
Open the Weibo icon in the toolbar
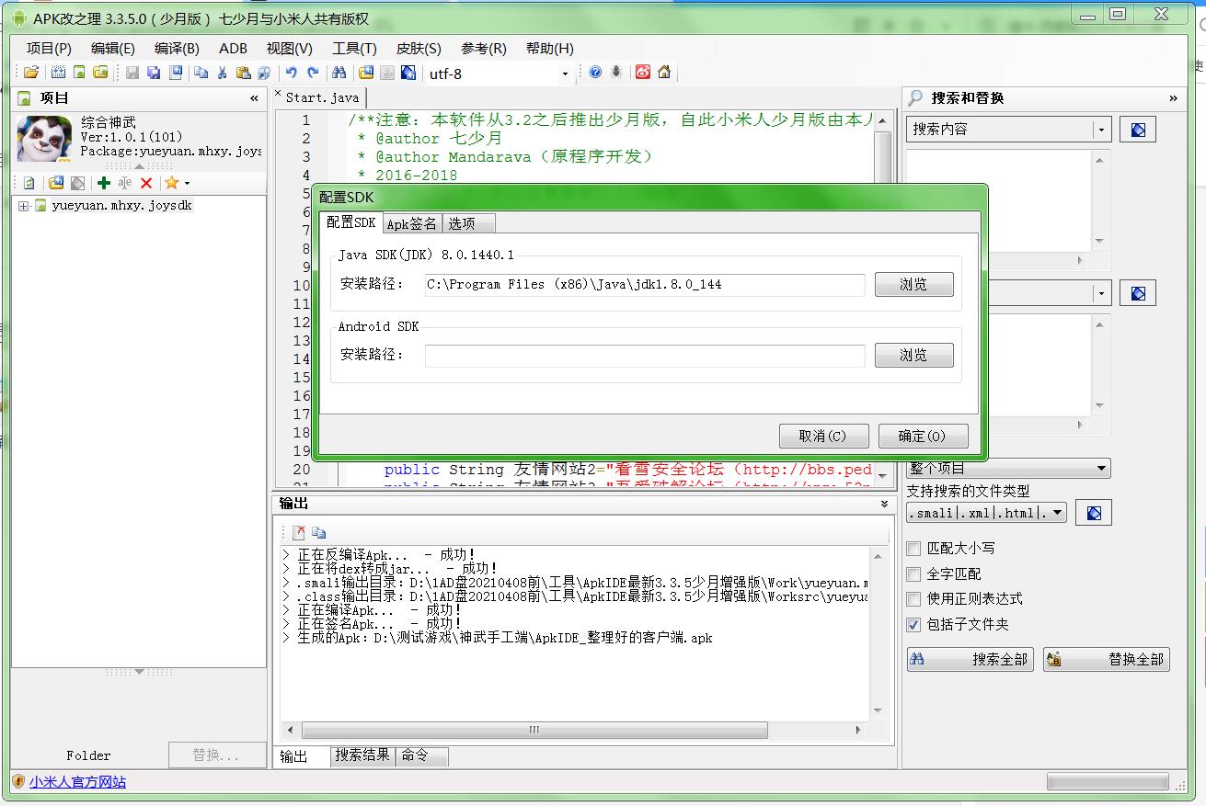(x=643, y=73)
